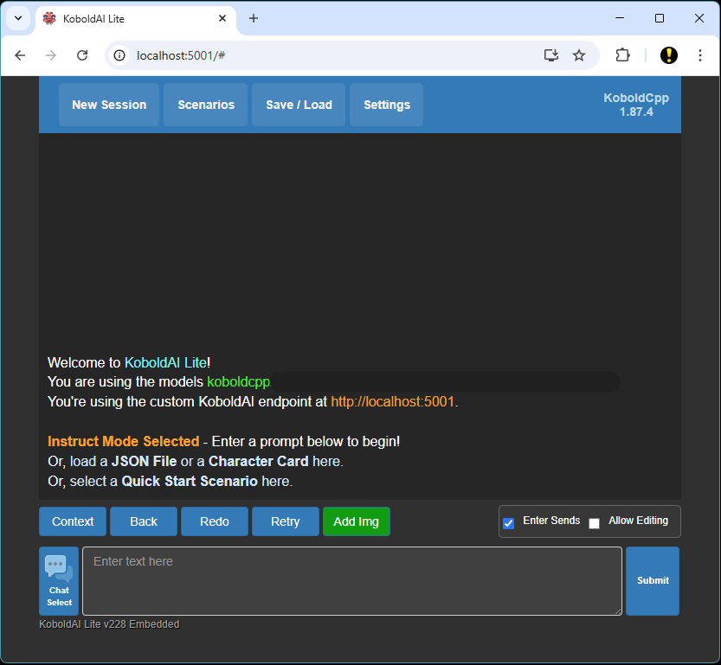Click the Chat Select speech bubble icon
Image resolution: width=721 pixels, height=665 pixels.
tap(59, 568)
